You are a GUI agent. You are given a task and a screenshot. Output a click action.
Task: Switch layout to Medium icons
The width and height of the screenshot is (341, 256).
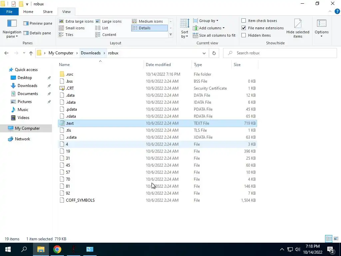tap(148, 21)
